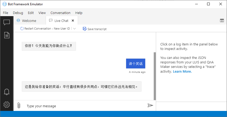Click the send message arrow icon
Viewport: 227px width, 117px height.
click(150, 106)
